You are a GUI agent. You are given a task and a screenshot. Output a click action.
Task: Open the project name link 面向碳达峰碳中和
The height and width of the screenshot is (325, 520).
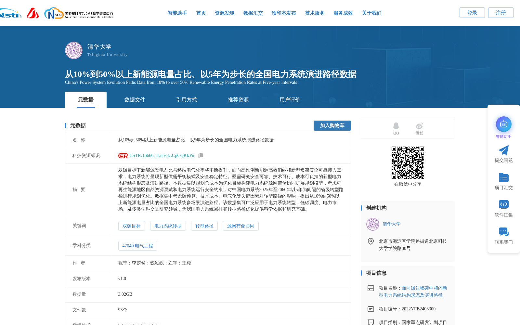pos(413,292)
